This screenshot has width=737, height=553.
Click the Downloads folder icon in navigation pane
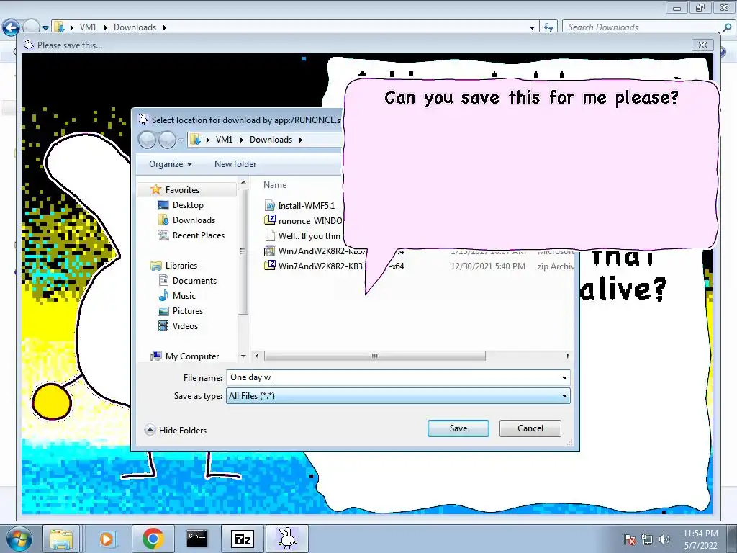163,220
